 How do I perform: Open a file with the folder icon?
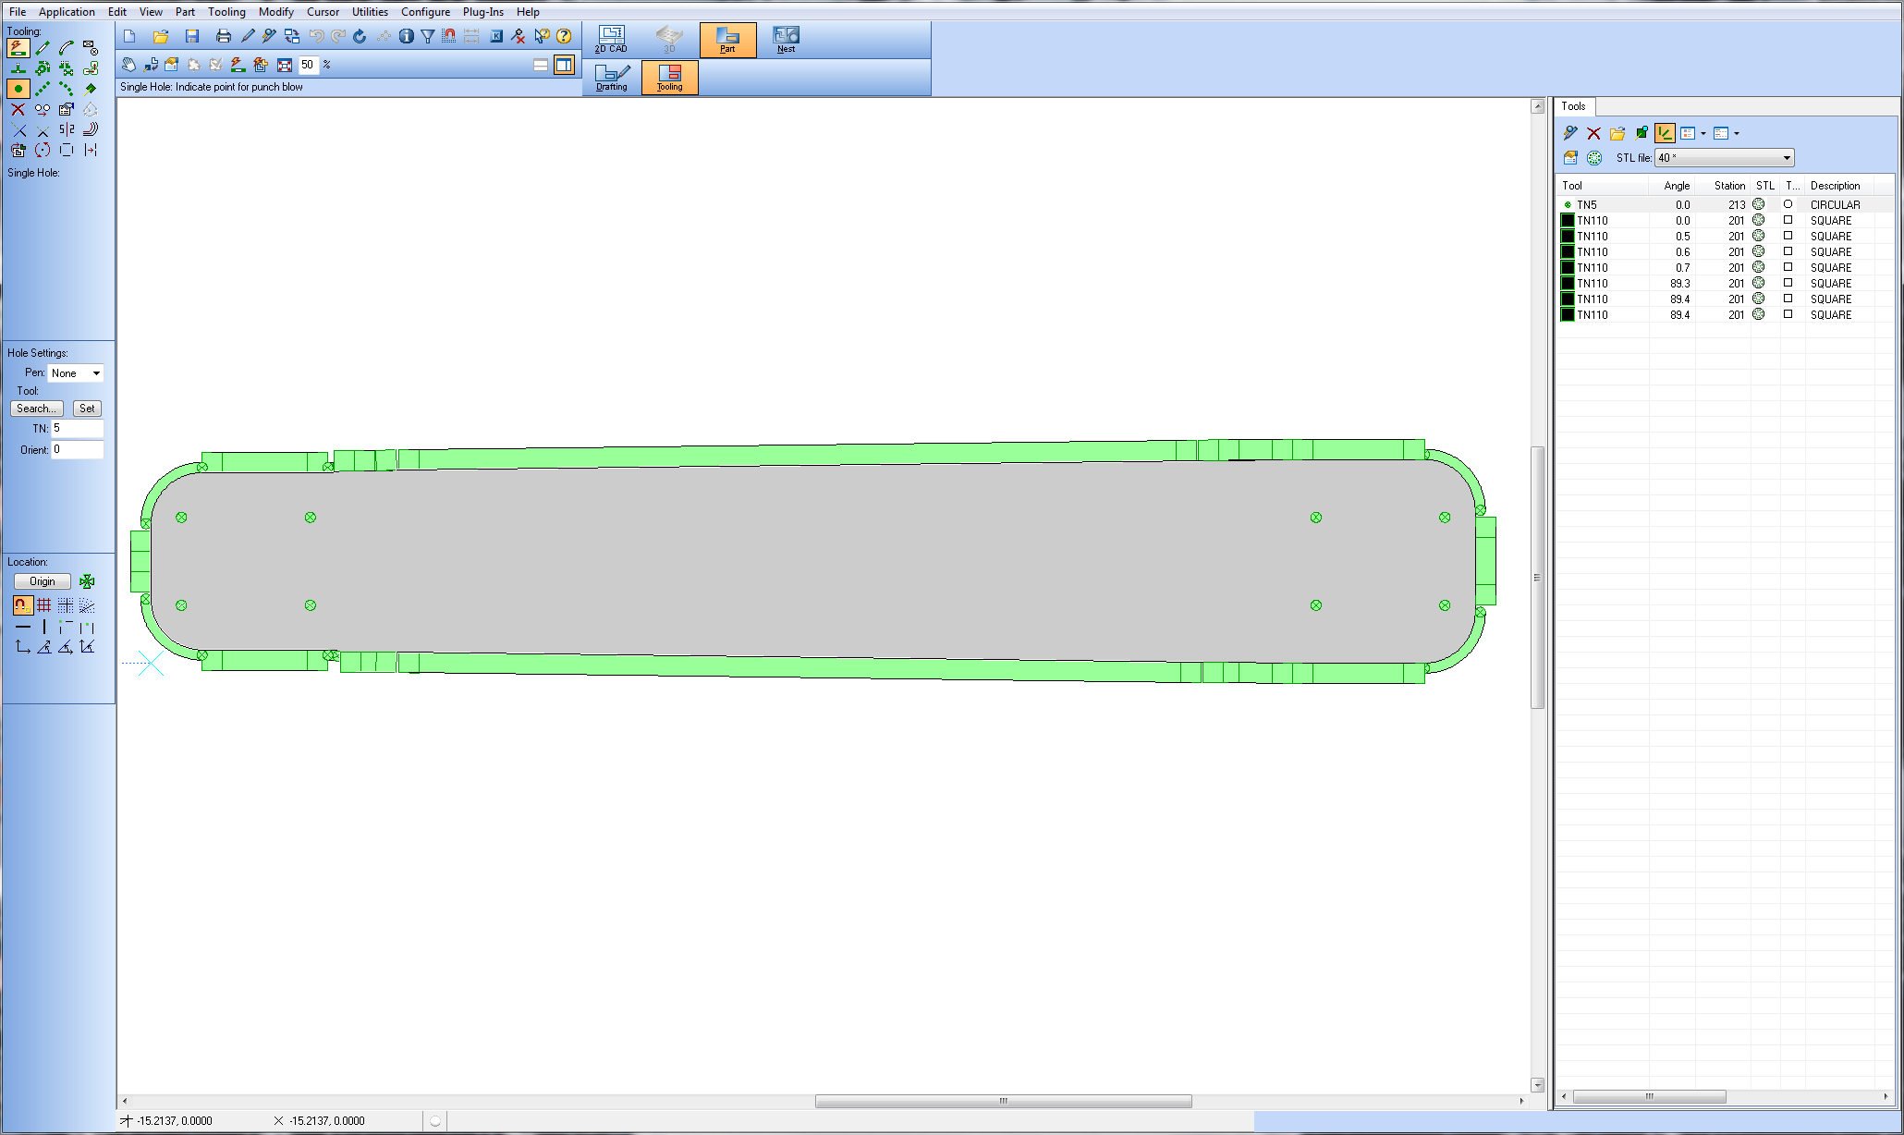pyautogui.click(x=161, y=36)
